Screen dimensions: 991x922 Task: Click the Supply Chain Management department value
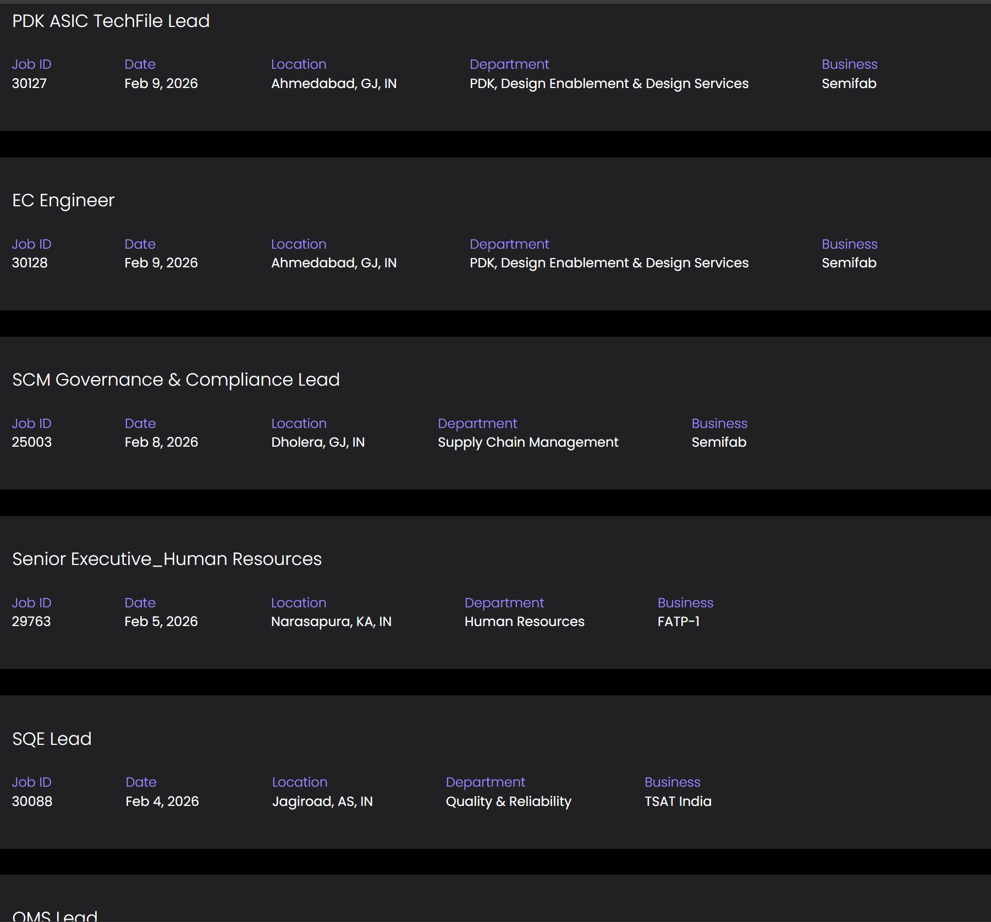click(528, 442)
